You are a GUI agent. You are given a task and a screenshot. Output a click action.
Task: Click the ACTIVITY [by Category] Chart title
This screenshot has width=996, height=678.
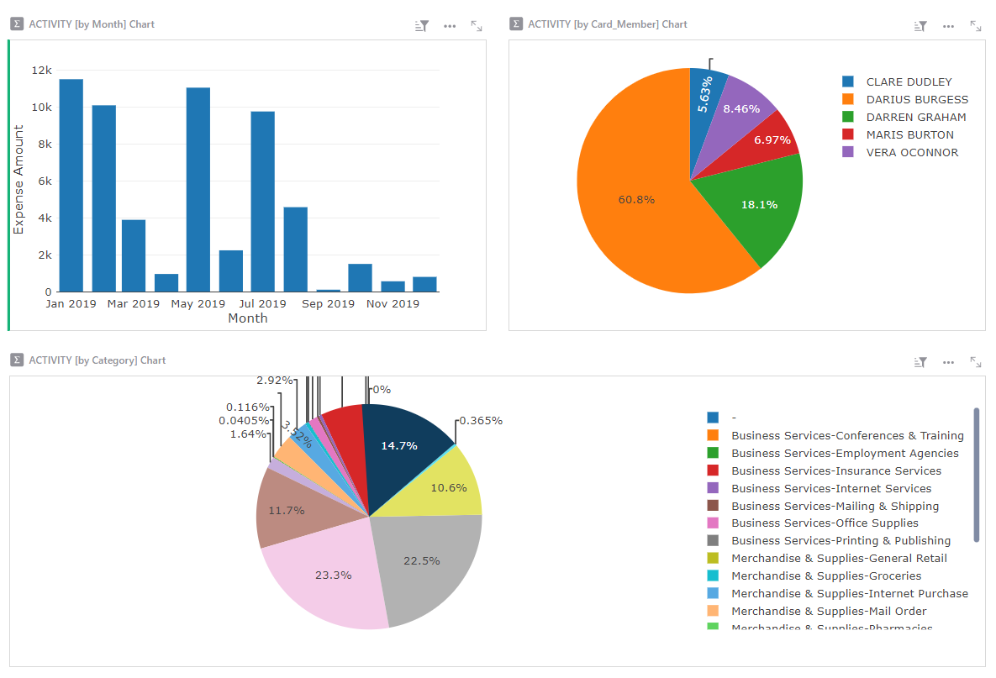[97, 360]
